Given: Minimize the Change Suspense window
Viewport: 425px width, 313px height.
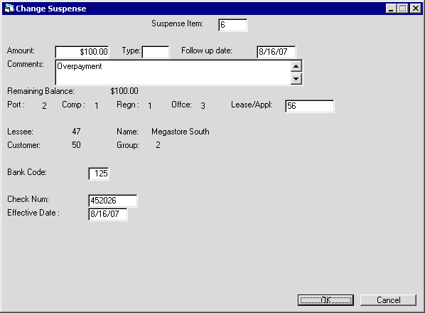Looking at the screenshot, I should click(391, 9).
